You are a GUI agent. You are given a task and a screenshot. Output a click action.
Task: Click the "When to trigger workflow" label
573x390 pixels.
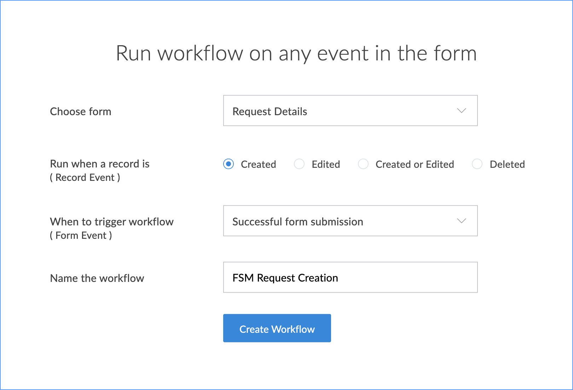coord(112,222)
